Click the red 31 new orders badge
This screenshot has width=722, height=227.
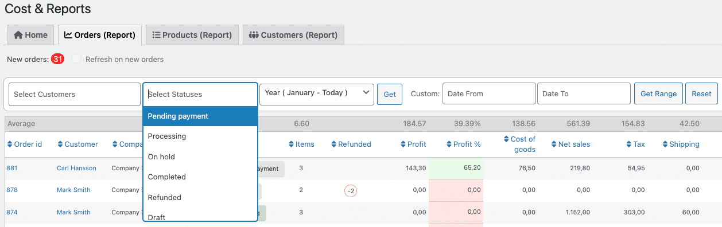57,59
